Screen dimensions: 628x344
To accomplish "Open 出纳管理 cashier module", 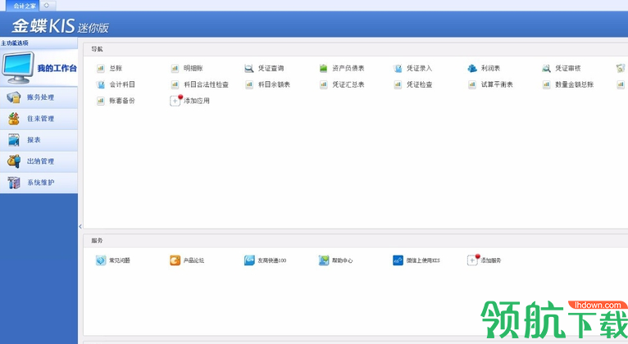I will (x=39, y=161).
